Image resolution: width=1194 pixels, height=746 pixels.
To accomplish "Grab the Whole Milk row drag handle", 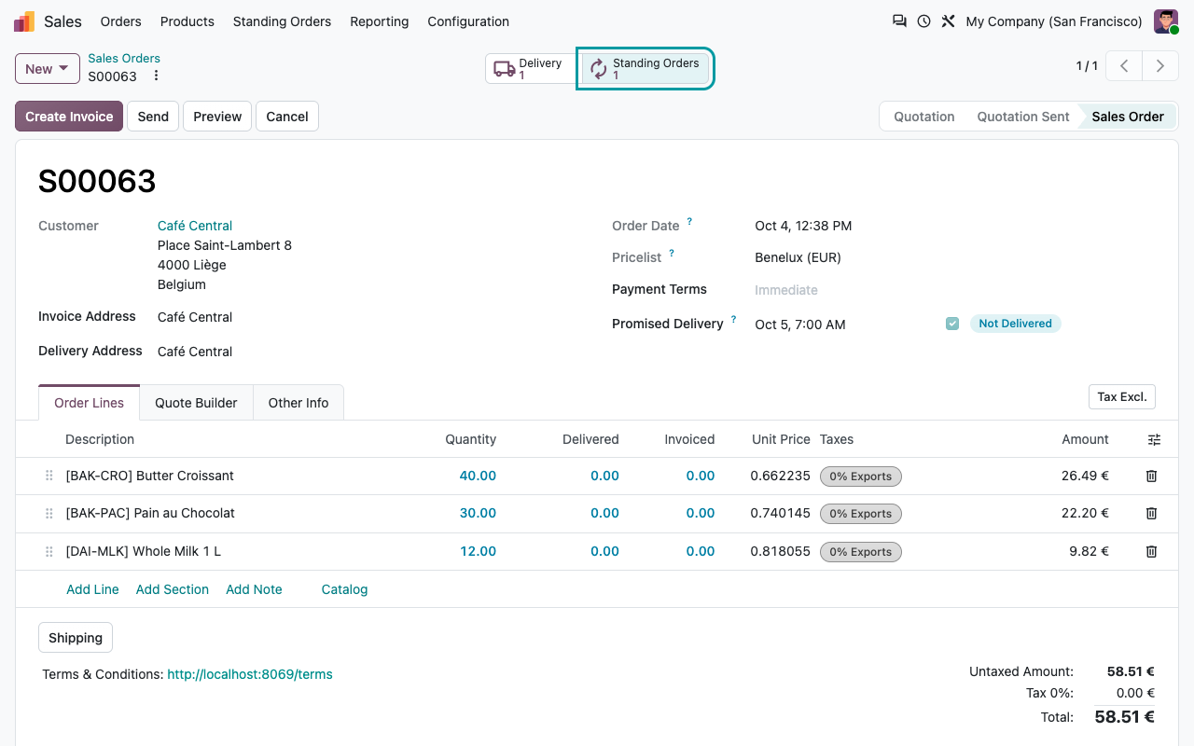I will point(49,551).
